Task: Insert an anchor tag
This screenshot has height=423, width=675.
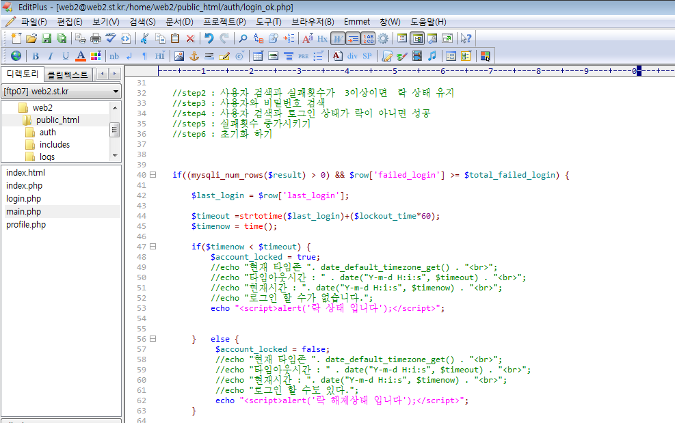Action: click(x=194, y=56)
